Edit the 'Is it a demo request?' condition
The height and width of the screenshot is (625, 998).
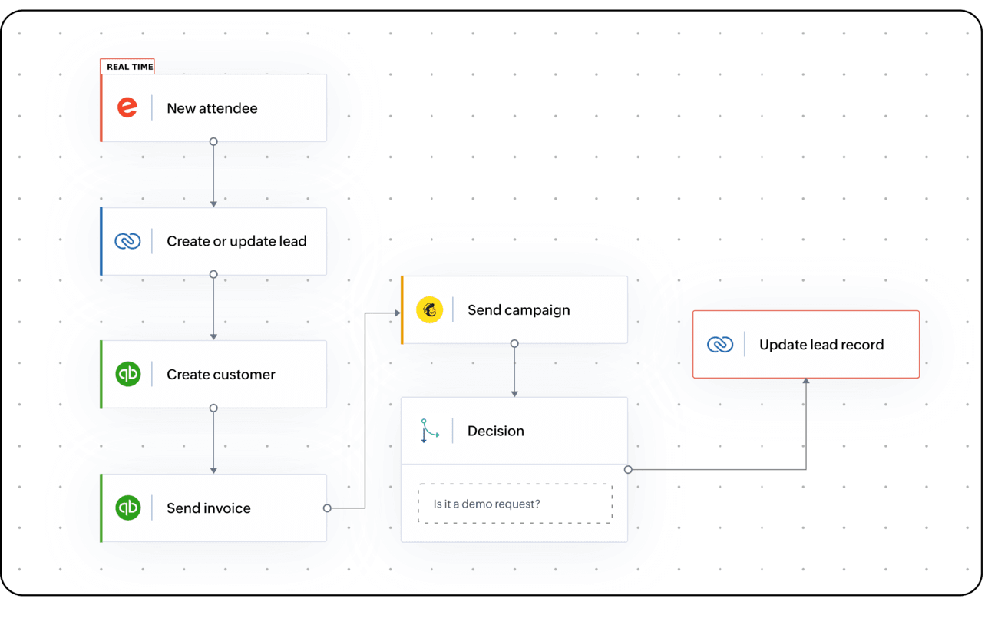click(514, 504)
